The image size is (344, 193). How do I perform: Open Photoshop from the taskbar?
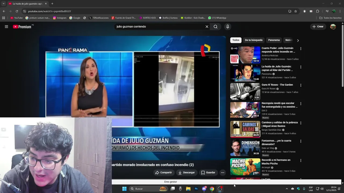point(196,189)
